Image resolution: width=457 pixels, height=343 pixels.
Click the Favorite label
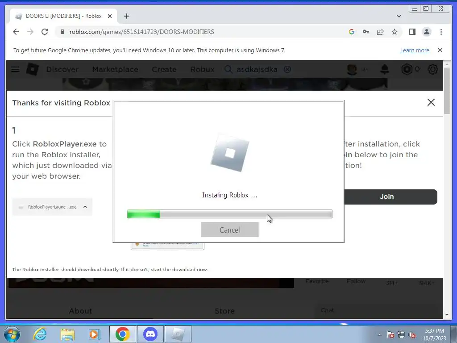[317, 281]
